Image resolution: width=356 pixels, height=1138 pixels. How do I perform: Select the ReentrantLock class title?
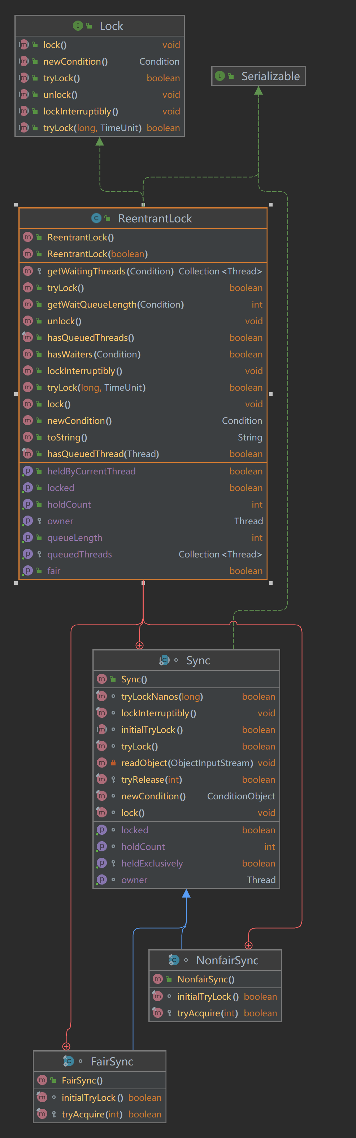155,219
